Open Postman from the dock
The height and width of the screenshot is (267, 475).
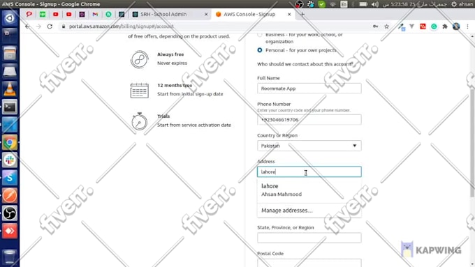pyautogui.click(x=10, y=196)
